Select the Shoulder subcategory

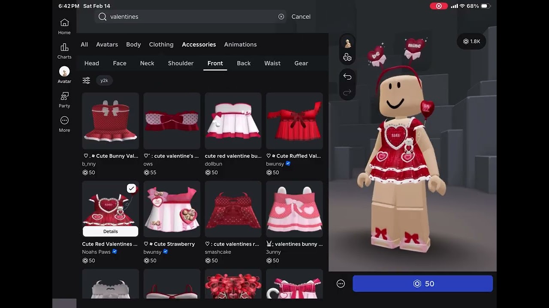(181, 63)
